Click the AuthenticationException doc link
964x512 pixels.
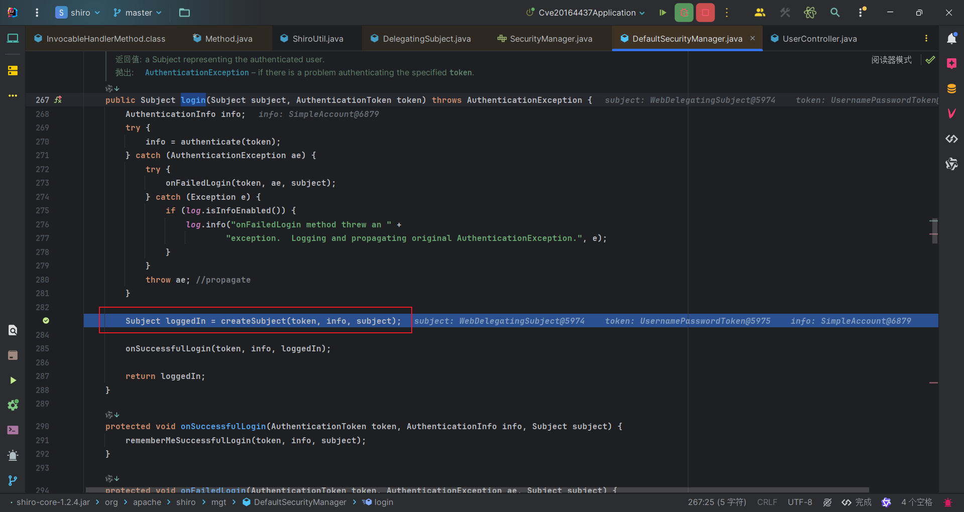197,72
